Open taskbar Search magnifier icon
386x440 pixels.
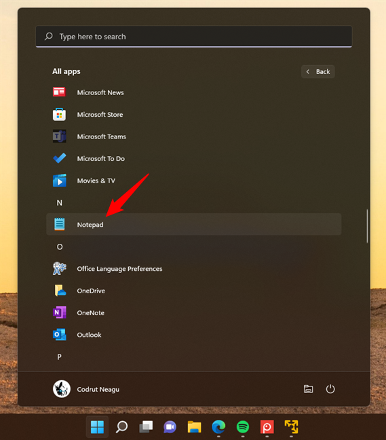(x=121, y=427)
